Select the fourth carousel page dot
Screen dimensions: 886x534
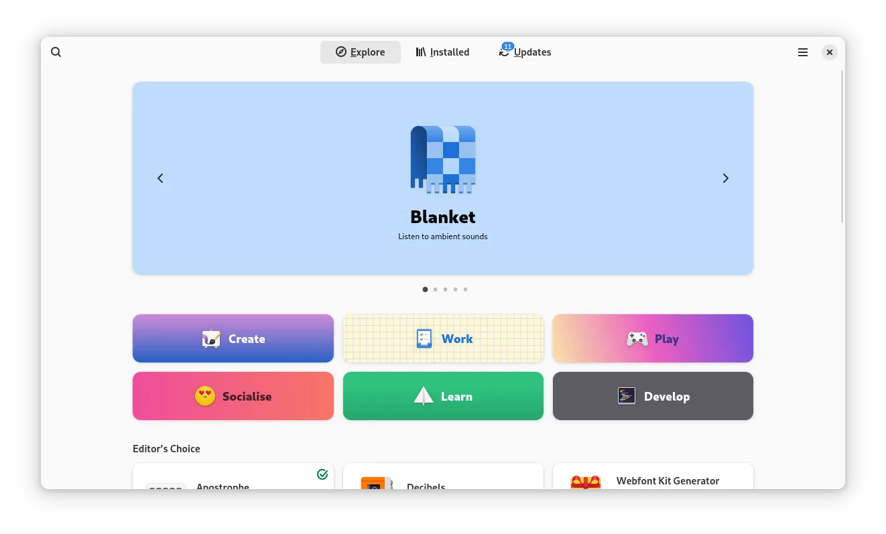tap(455, 289)
